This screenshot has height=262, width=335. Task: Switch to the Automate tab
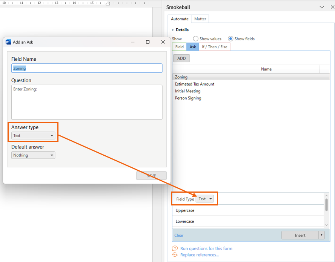tap(180, 19)
